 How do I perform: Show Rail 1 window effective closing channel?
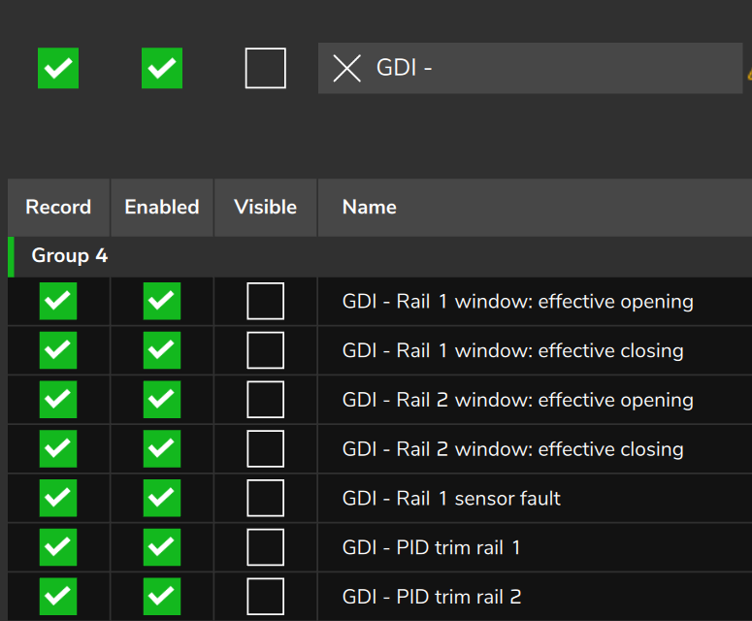[x=265, y=350]
